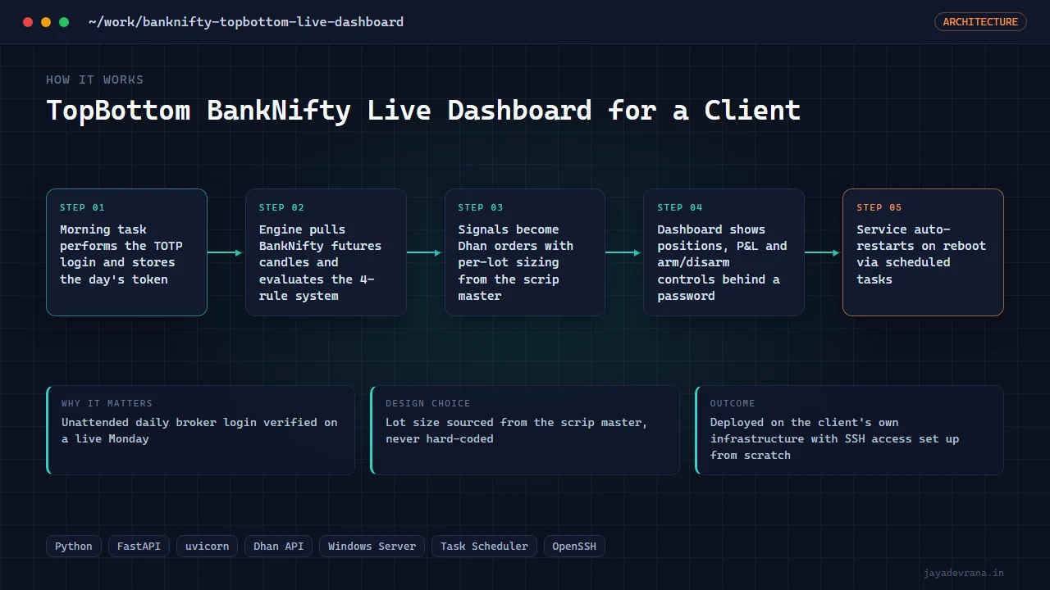Click the OpenSSH tag
1050x590 pixels.
coord(574,547)
